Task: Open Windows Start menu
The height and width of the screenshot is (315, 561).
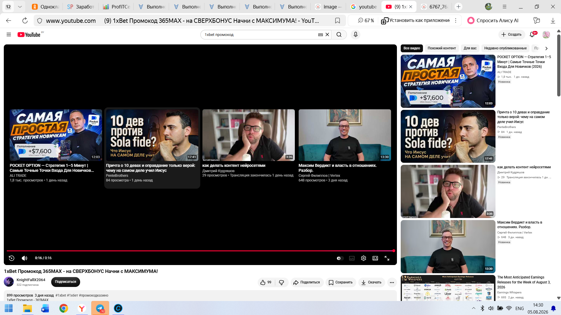Action: [9, 308]
